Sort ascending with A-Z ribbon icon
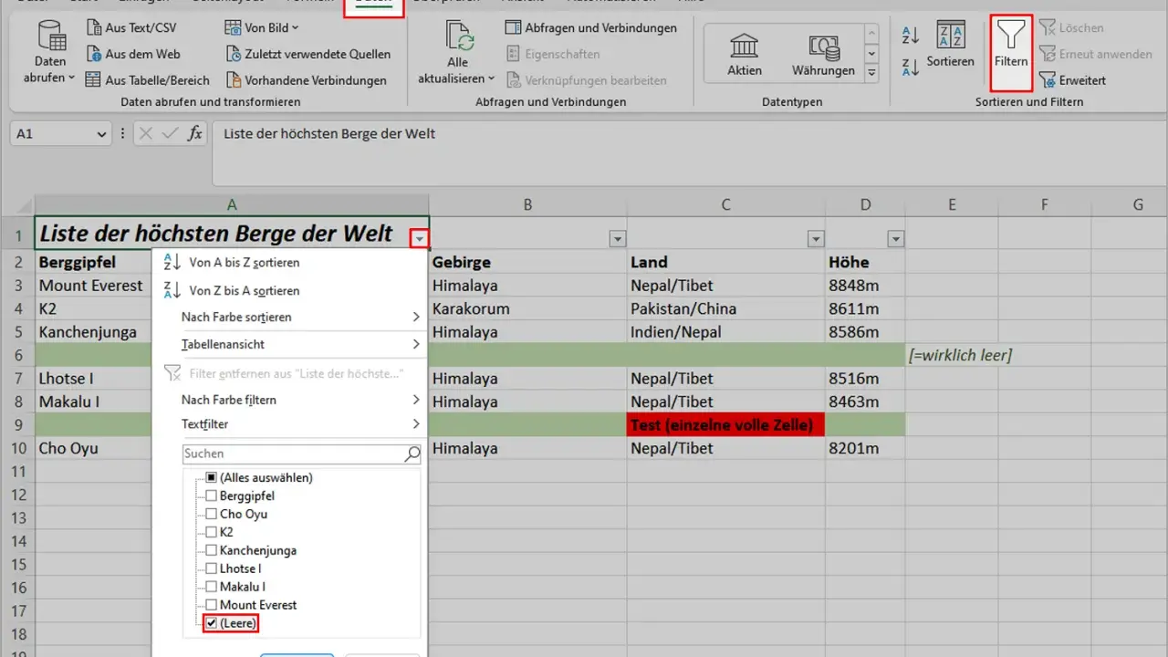 910,35
